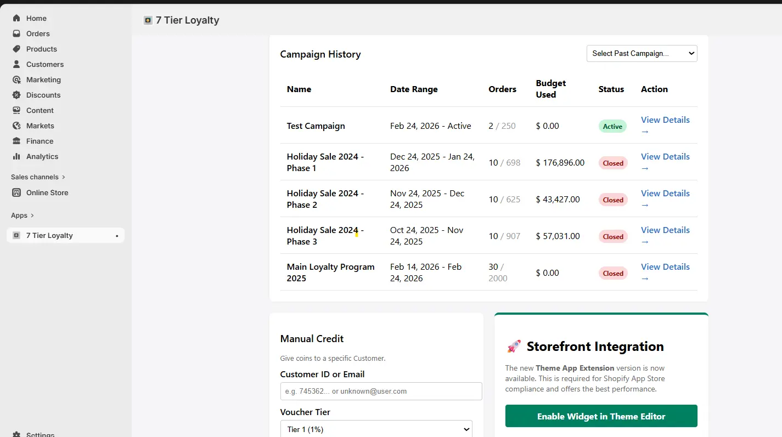The image size is (782, 437).
Task: Open Orders via its inbox icon
Action: (x=16, y=33)
